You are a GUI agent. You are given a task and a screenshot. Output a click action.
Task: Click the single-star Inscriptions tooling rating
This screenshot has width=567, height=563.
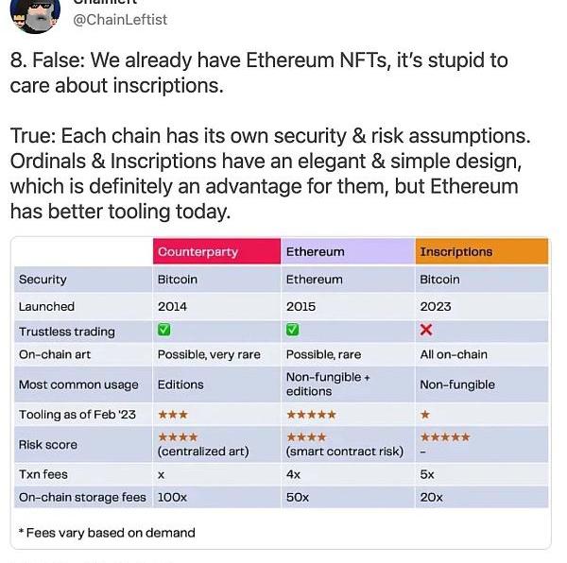click(425, 415)
